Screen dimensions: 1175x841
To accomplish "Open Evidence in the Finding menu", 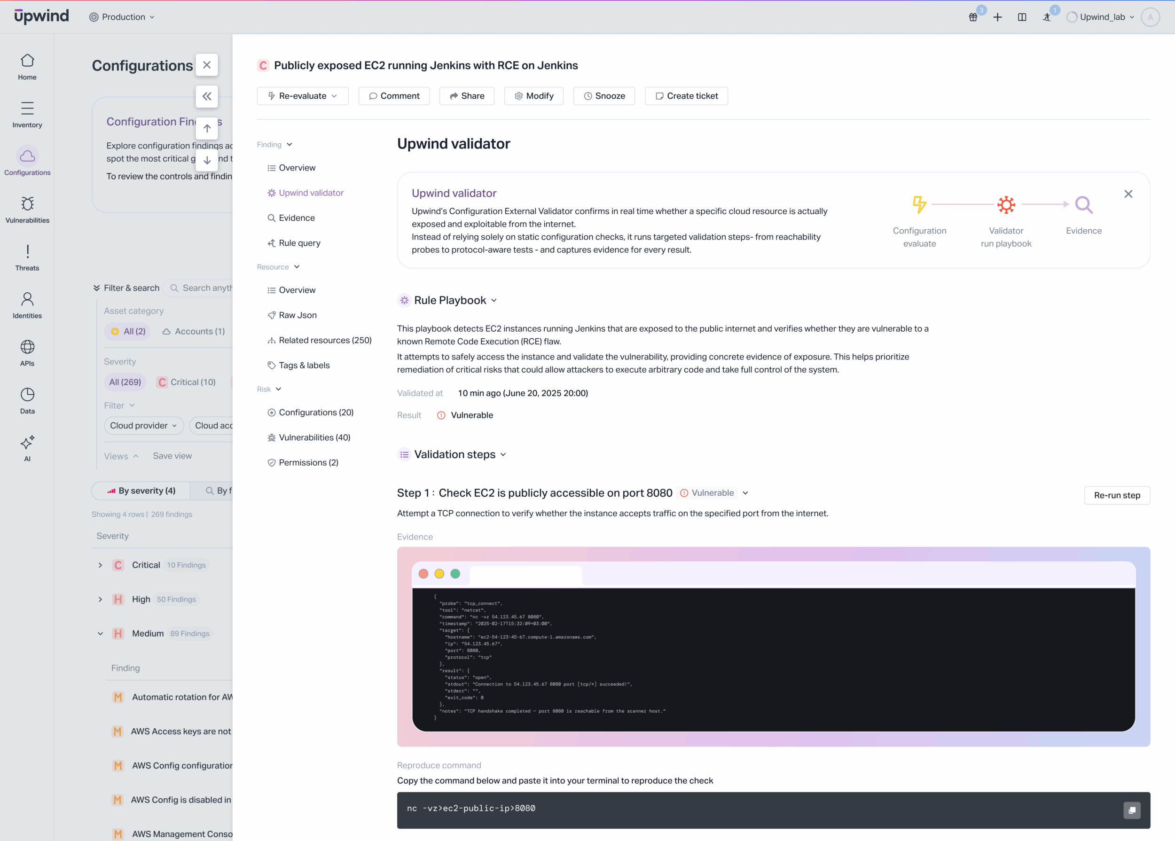I will [x=297, y=218].
